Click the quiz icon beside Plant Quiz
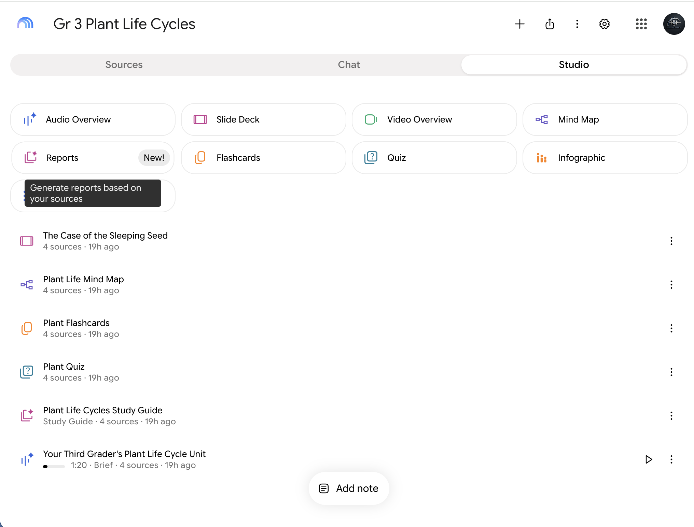The width and height of the screenshot is (694, 527). 27,372
